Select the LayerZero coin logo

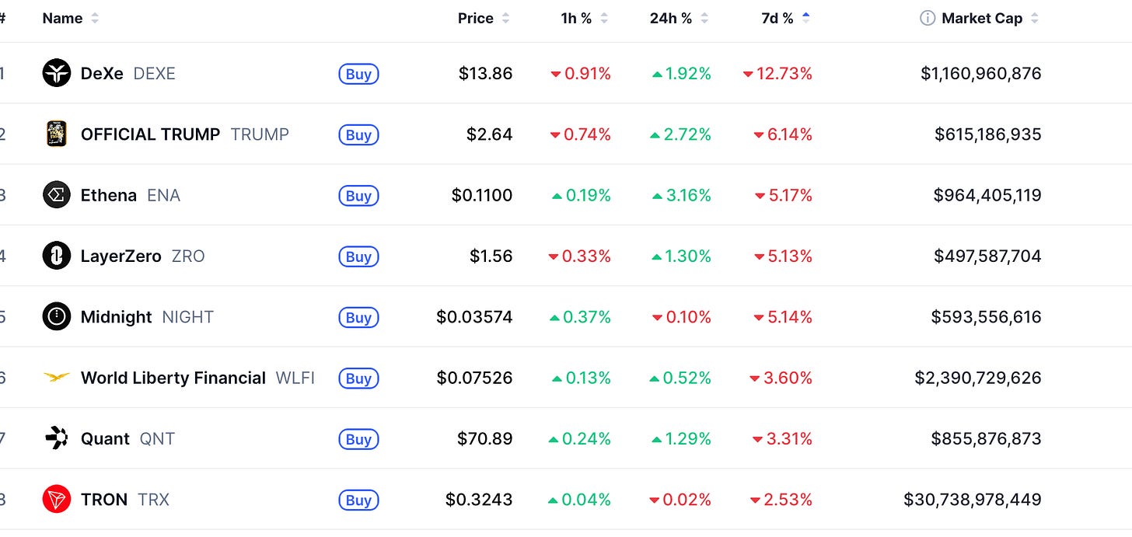coord(57,256)
